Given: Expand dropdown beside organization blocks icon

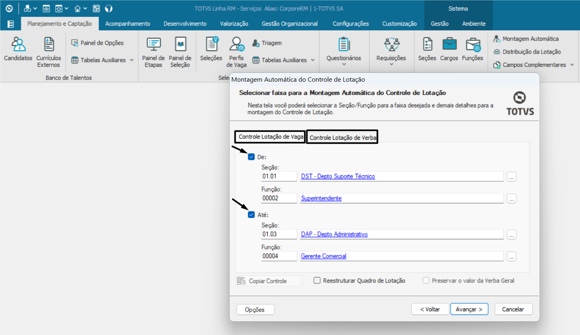Looking at the screenshot, I should tap(35, 8).
